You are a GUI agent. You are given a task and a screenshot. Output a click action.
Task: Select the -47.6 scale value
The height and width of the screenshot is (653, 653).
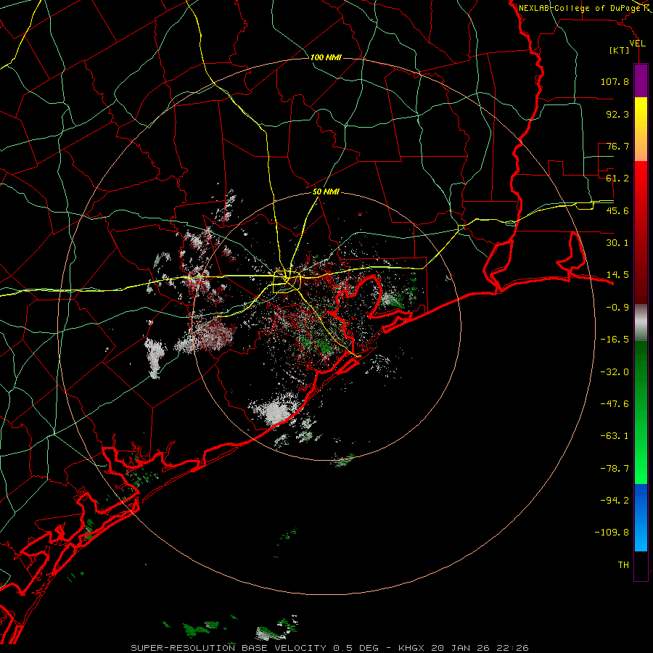tap(615, 404)
